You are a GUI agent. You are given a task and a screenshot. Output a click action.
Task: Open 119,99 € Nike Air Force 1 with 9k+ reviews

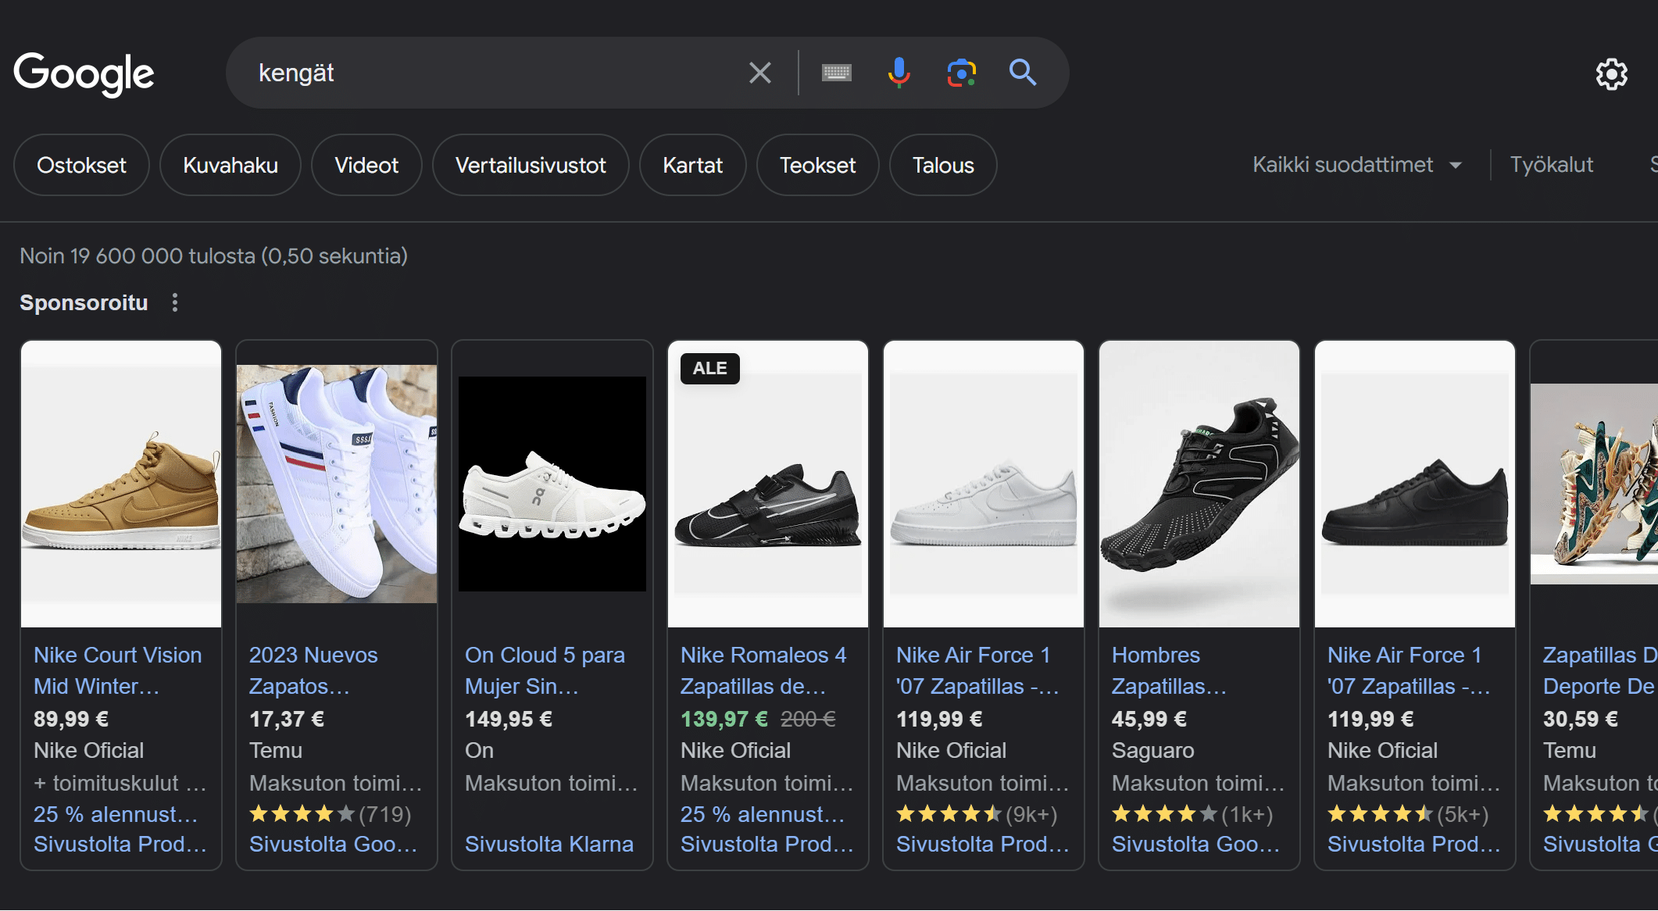(x=977, y=670)
